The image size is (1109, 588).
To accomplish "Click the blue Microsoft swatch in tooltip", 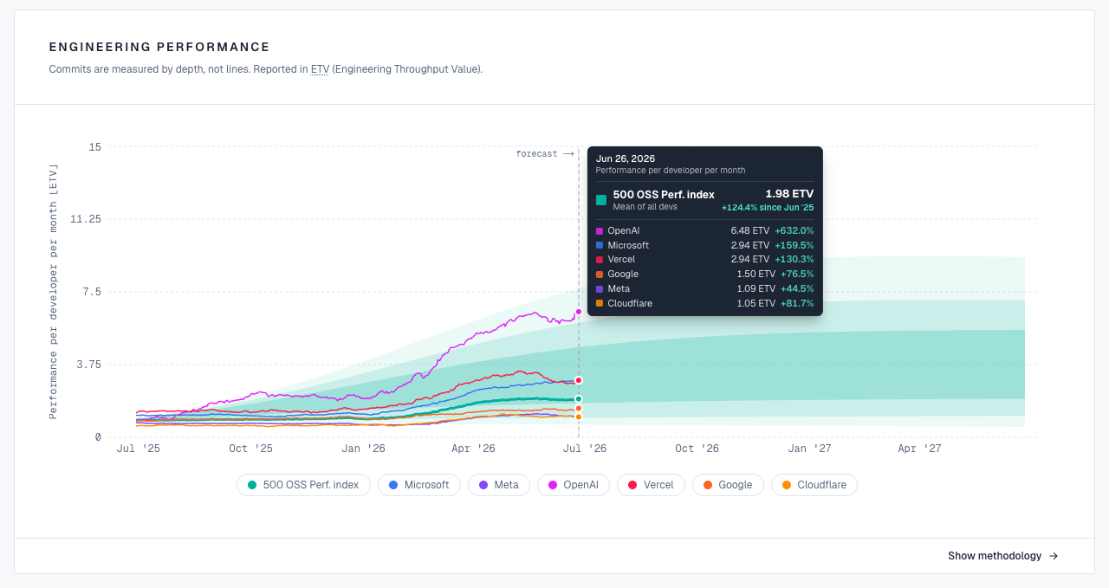I will click(x=600, y=246).
